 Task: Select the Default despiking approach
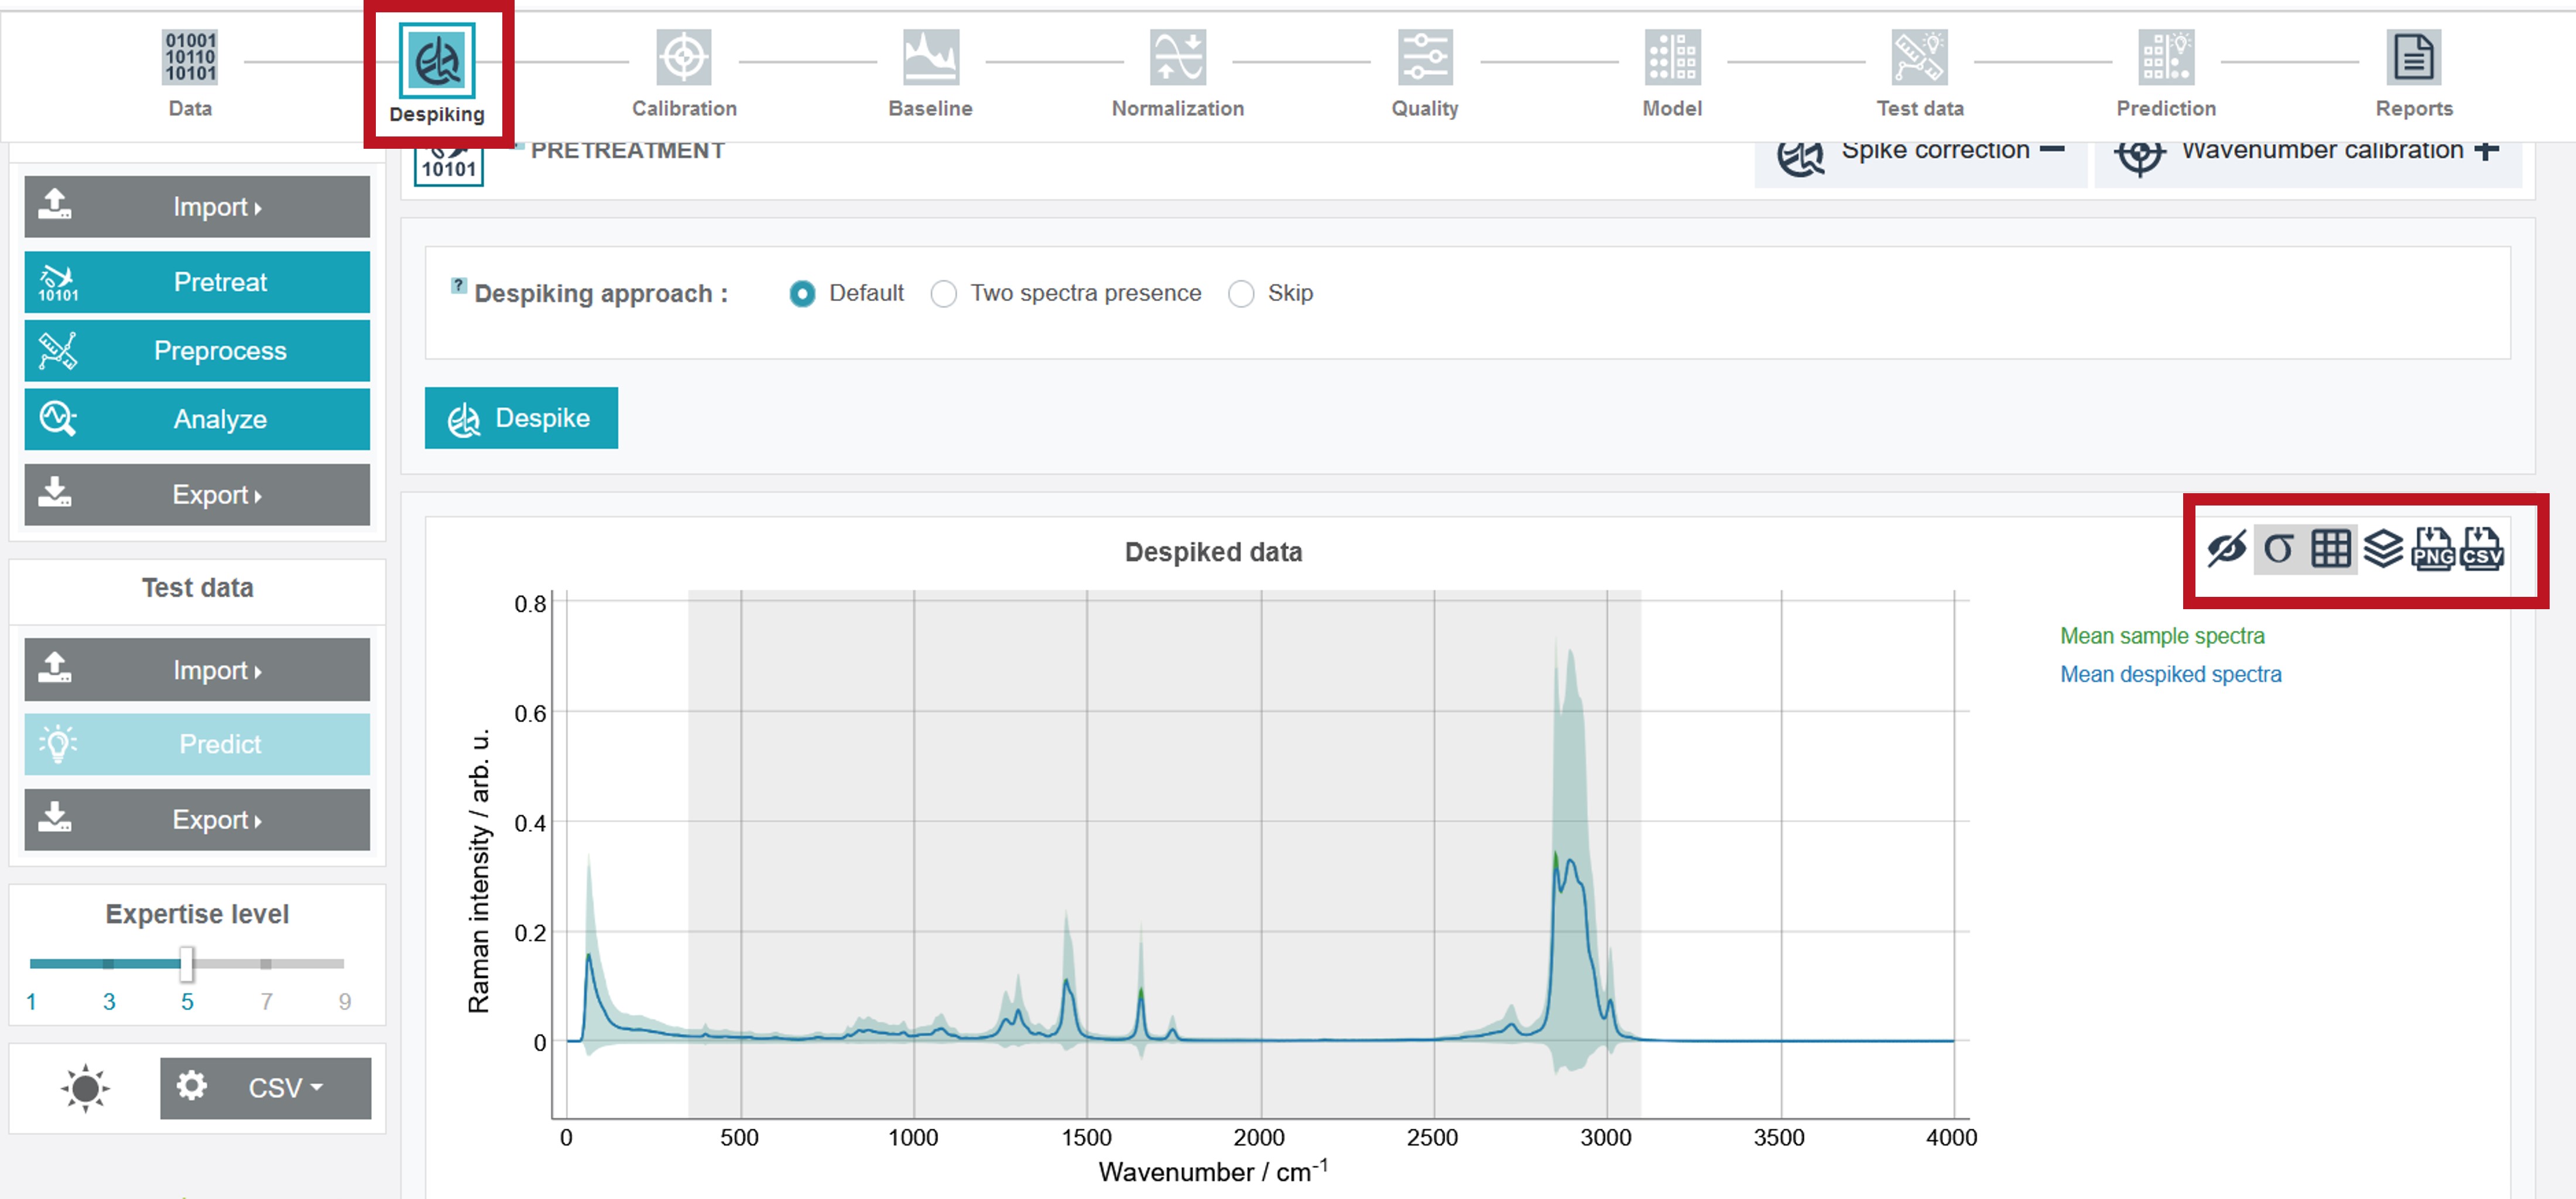click(801, 293)
